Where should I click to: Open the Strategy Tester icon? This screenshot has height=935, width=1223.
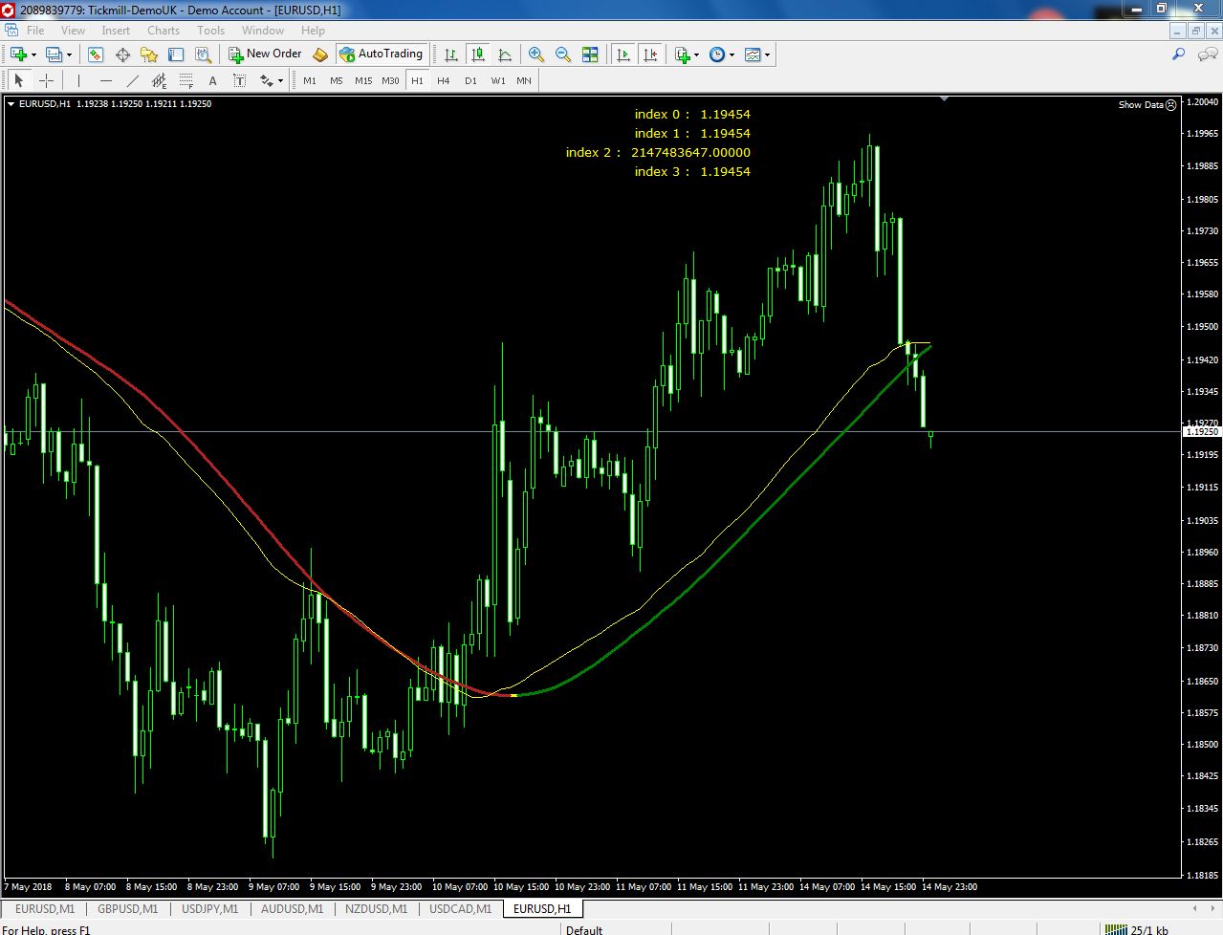point(203,54)
